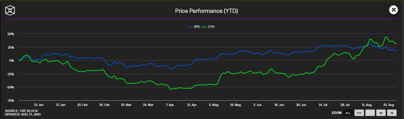
Task: Click the 16. Jun x-axis date
Action: tap(279, 105)
